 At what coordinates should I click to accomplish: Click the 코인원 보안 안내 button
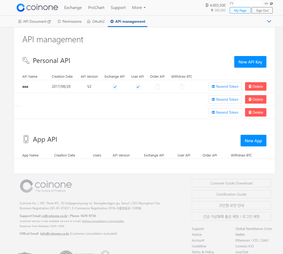tap(231, 205)
